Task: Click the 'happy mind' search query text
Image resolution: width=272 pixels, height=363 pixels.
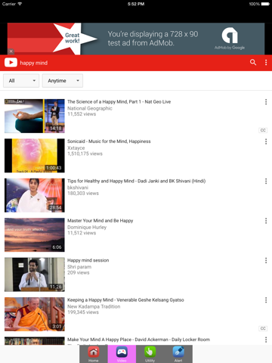Action: coord(34,63)
